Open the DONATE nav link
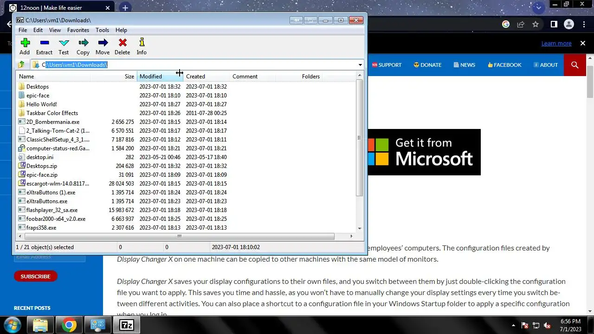This screenshot has width=594, height=334. coord(427,65)
